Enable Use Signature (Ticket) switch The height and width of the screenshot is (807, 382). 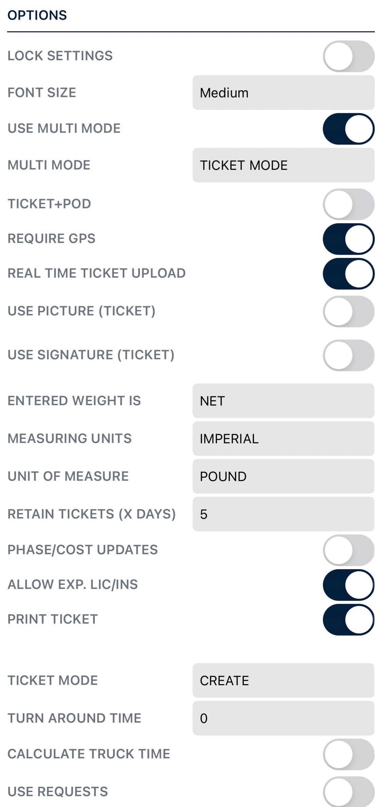[348, 355]
